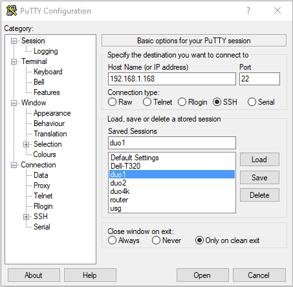The image size is (293, 287).
Task: Collapse the Window tree node
Action: 14,103
